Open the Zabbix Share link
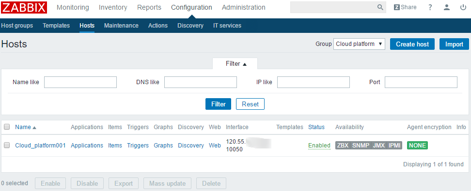 [x=405, y=7]
